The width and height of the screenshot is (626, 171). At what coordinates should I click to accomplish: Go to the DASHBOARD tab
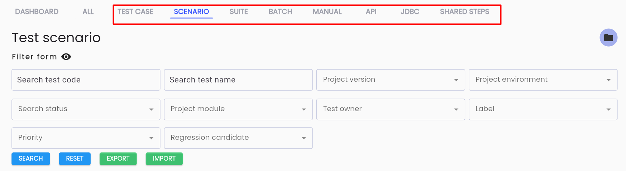coord(37,12)
